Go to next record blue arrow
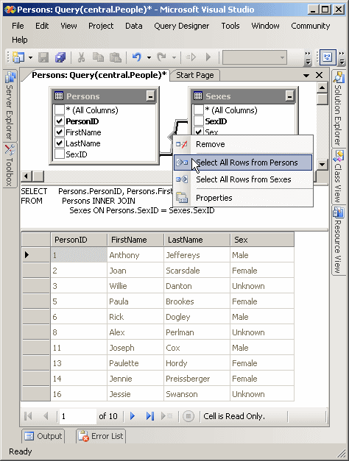 [133, 416]
